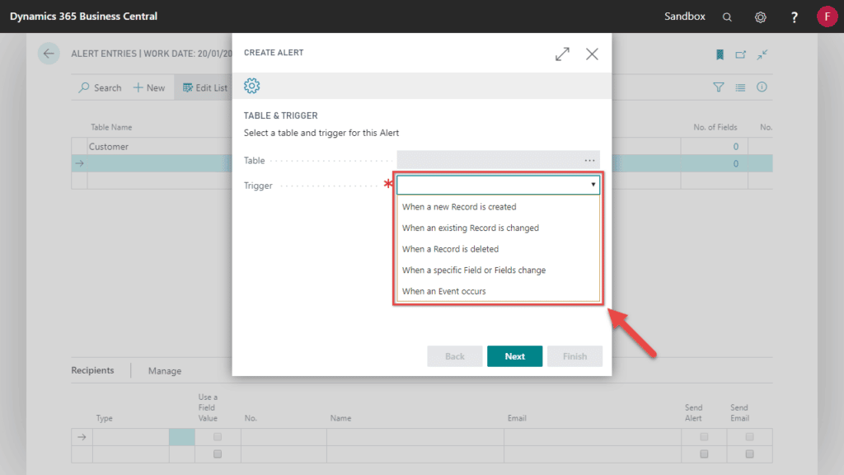Screen dimensions: 844x475
Task: Open the Manage menu for Recipients
Action: 163,370
